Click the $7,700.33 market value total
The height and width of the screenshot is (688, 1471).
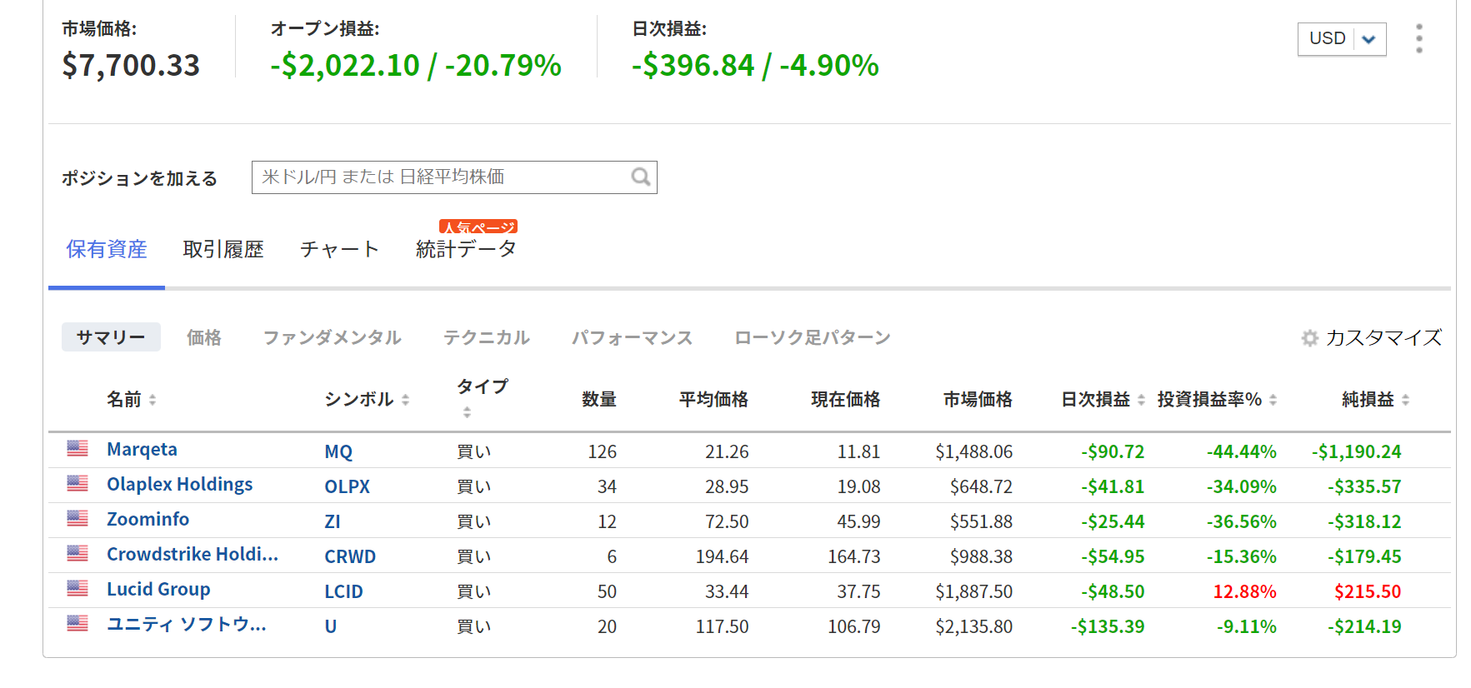(131, 65)
